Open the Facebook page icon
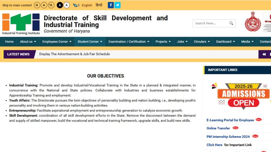Image resolution: width=271 pixels, height=152 pixels. pos(111,5)
